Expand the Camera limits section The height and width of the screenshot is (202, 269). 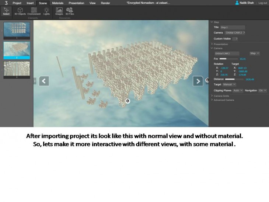click(221, 96)
